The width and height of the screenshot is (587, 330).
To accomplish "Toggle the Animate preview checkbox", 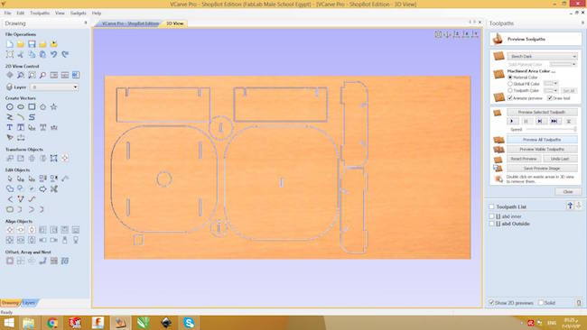I will 509,98.
